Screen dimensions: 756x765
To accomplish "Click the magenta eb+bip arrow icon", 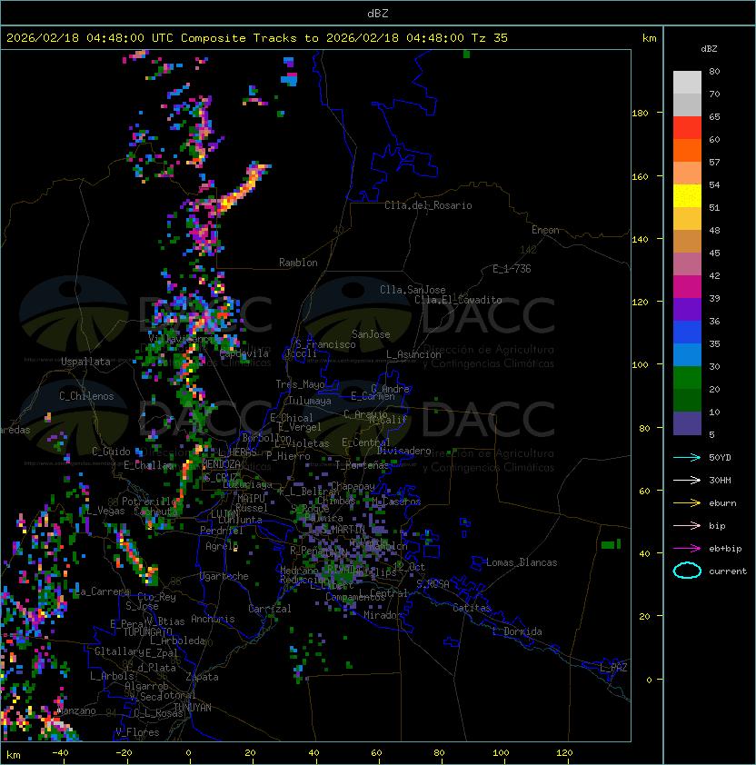I will click(x=687, y=549).
